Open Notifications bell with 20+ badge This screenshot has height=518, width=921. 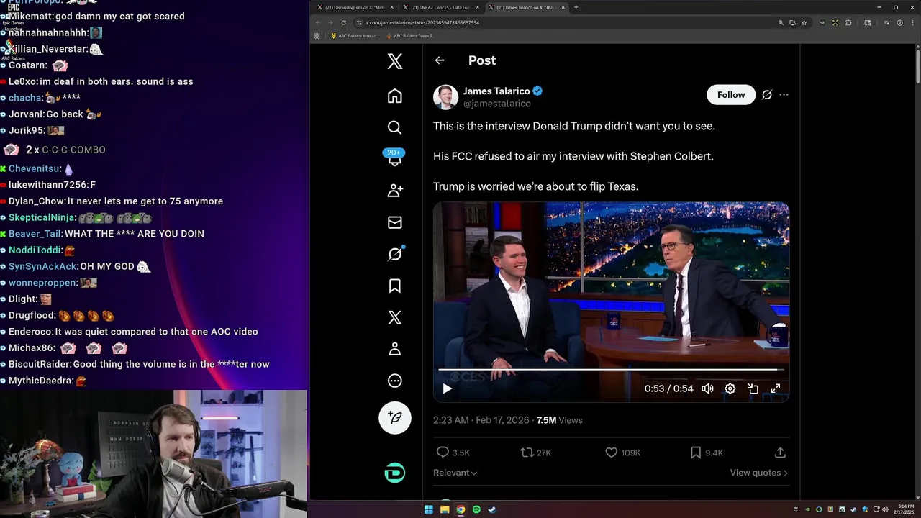[x=394, y=158]
